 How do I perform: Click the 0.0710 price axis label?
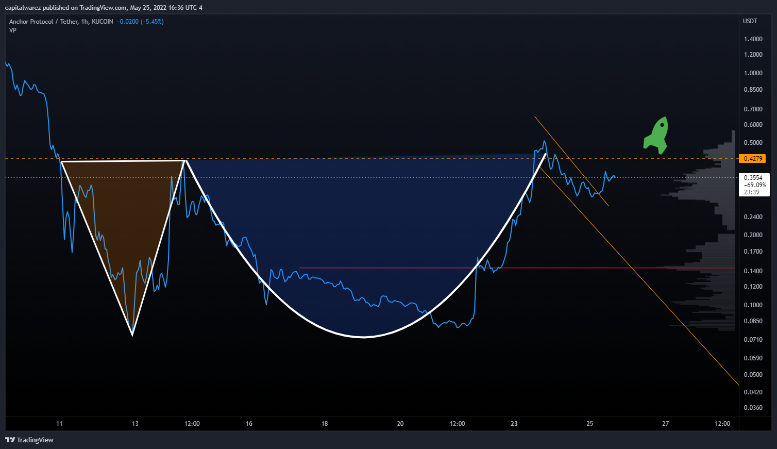pyautogui.click(x=753, y=340)
